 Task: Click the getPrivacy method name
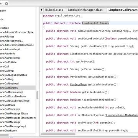tap(84, 62)
